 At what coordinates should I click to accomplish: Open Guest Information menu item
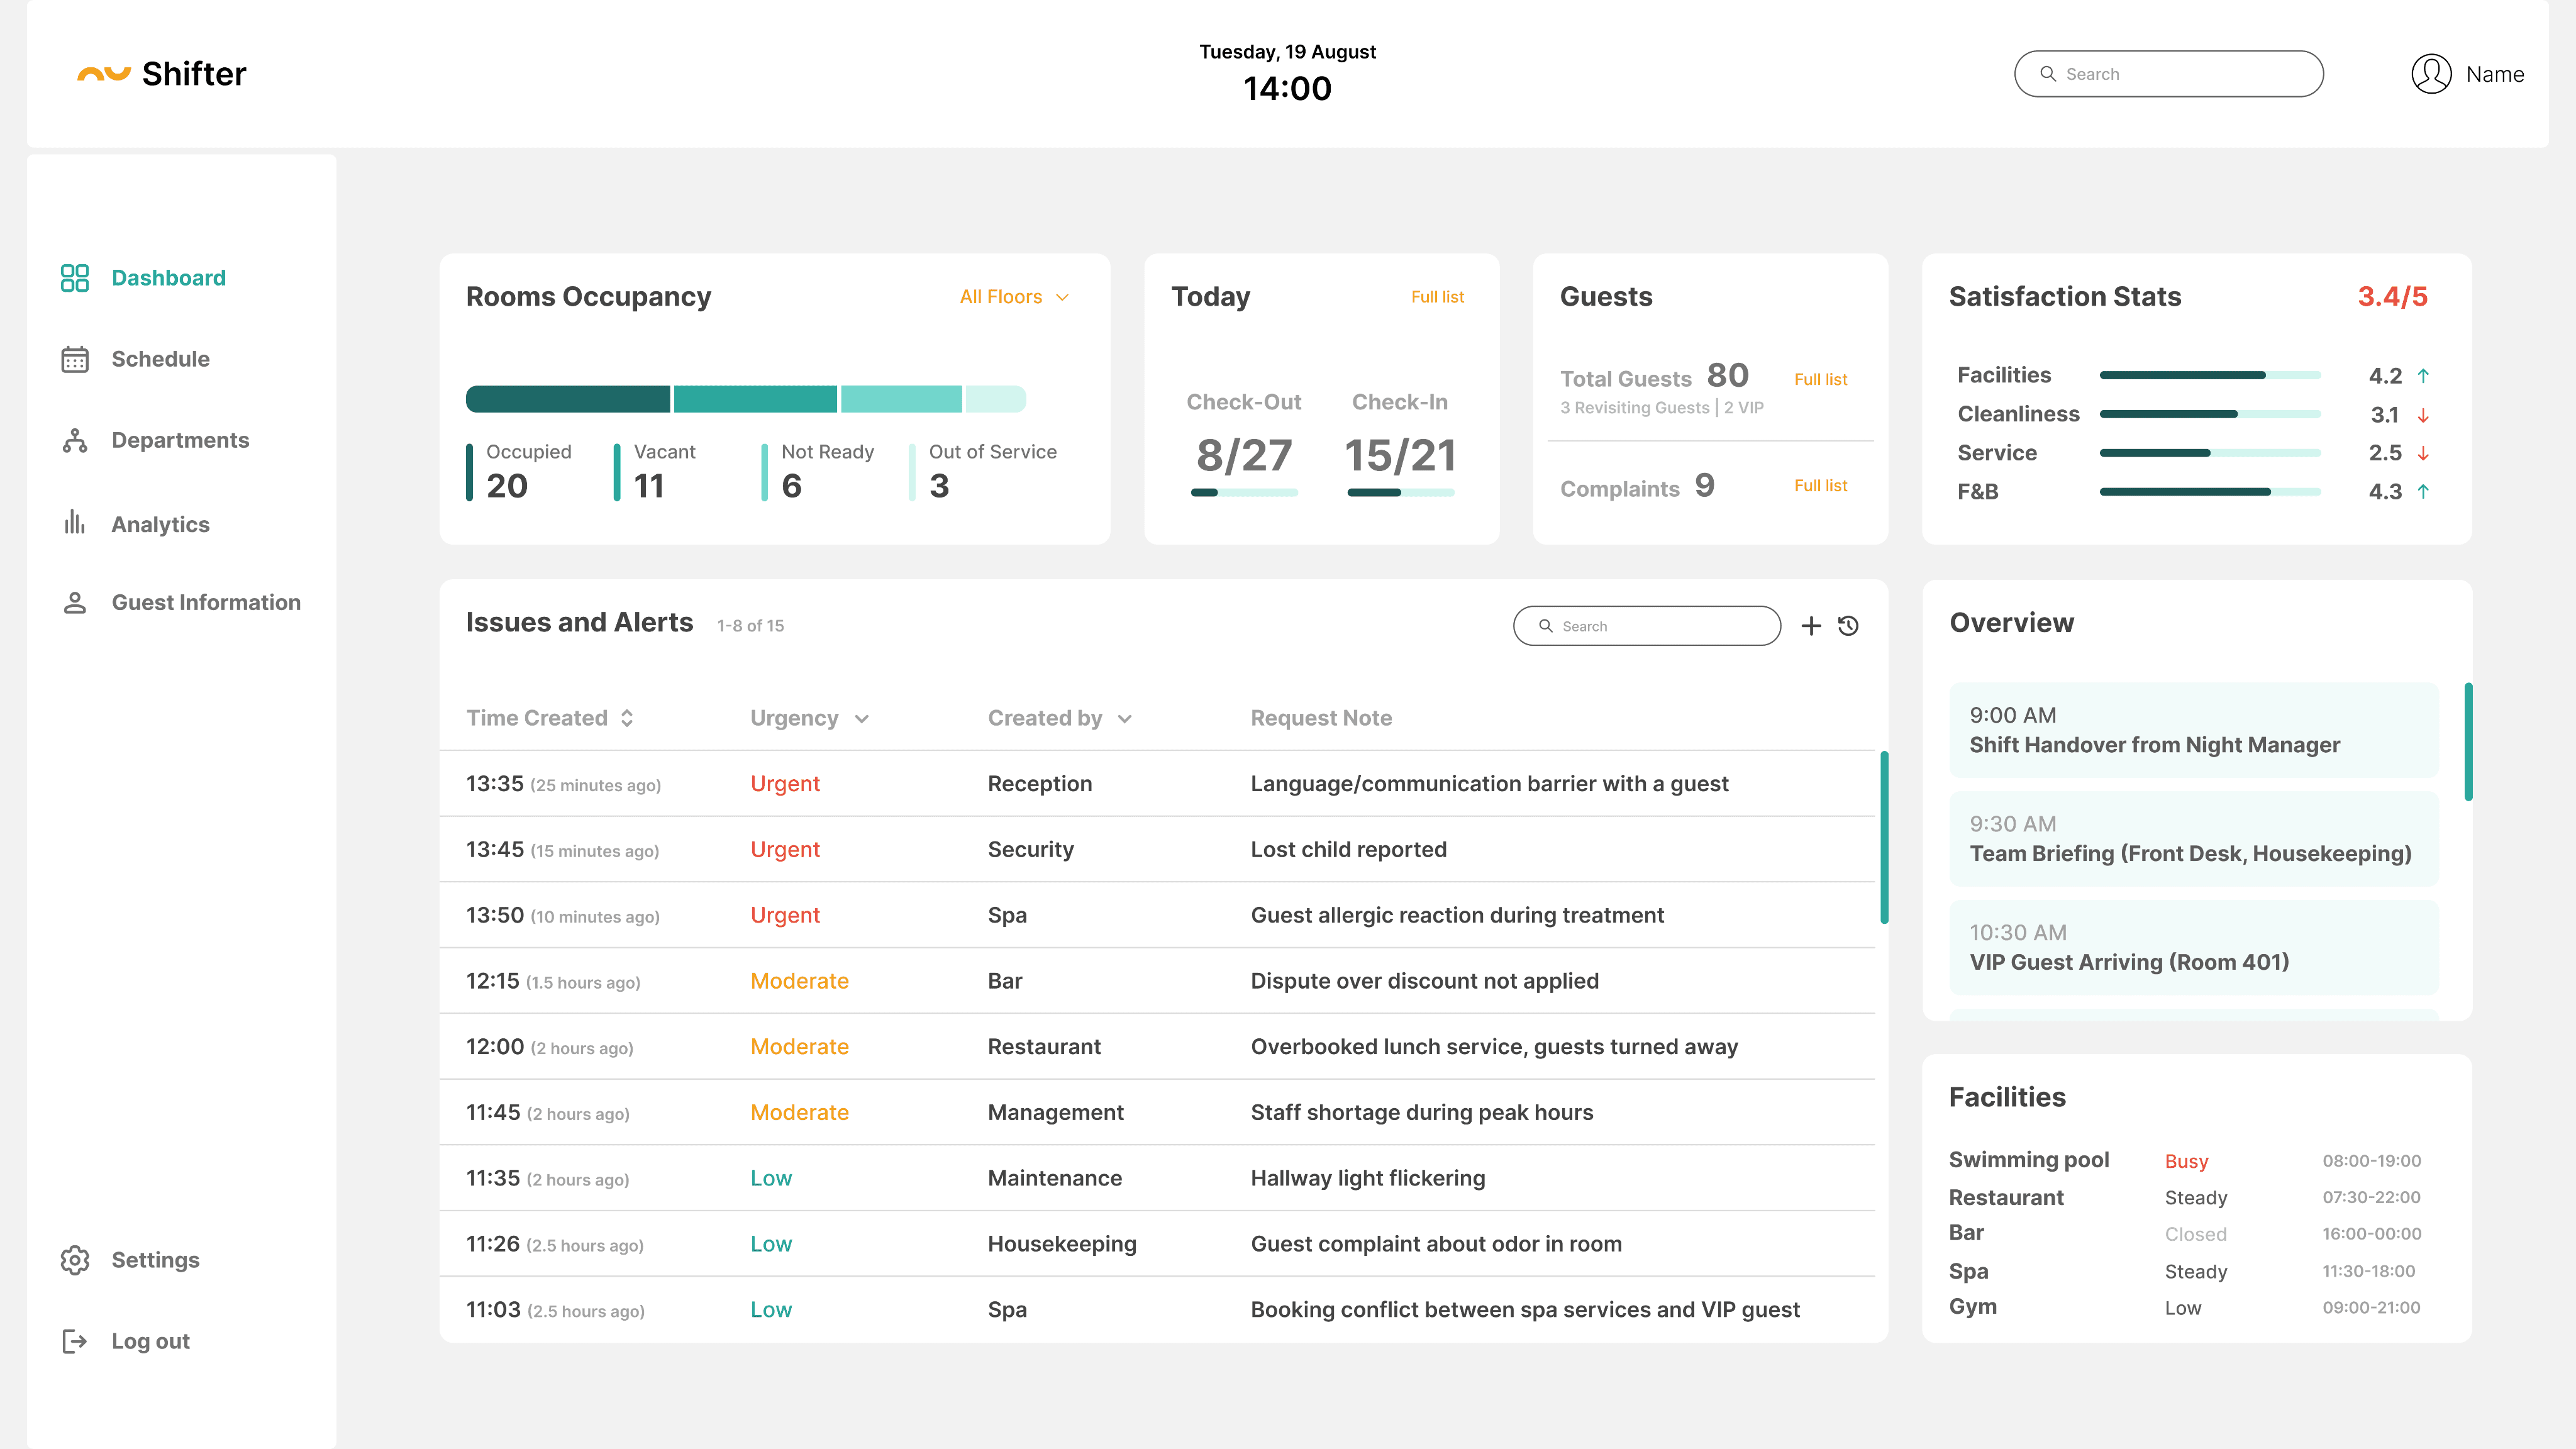(205, 602)
